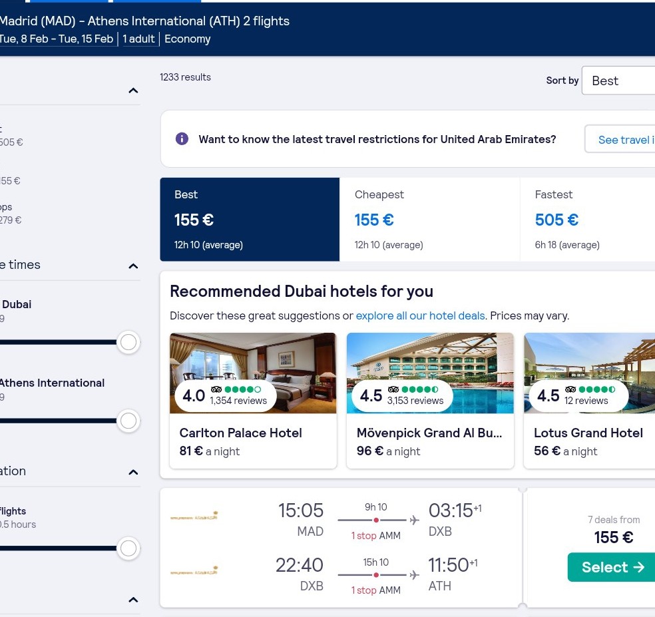Screen dimensions: 655x617
Task: Open explore all our hotel deals link
Action: (x=420, y=315)
